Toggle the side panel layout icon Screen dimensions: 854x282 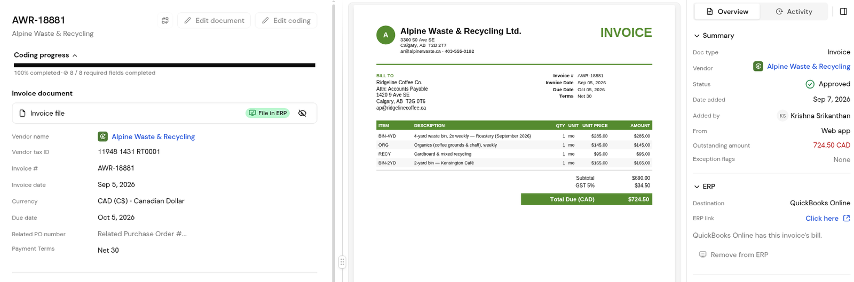[843, 11]
